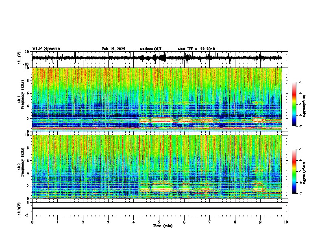
Task: Click the time axis tick label "9"
Action: coord(260,222)
